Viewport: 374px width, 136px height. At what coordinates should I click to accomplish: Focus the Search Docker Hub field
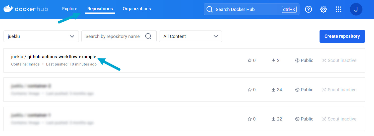[x=247, y=9]
